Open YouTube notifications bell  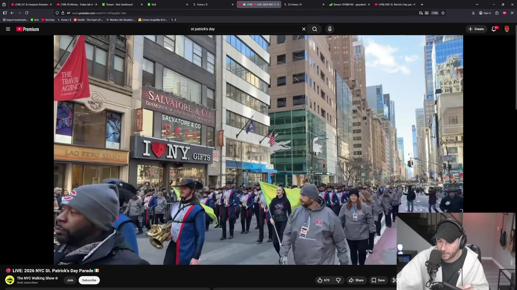pos(494,29)
